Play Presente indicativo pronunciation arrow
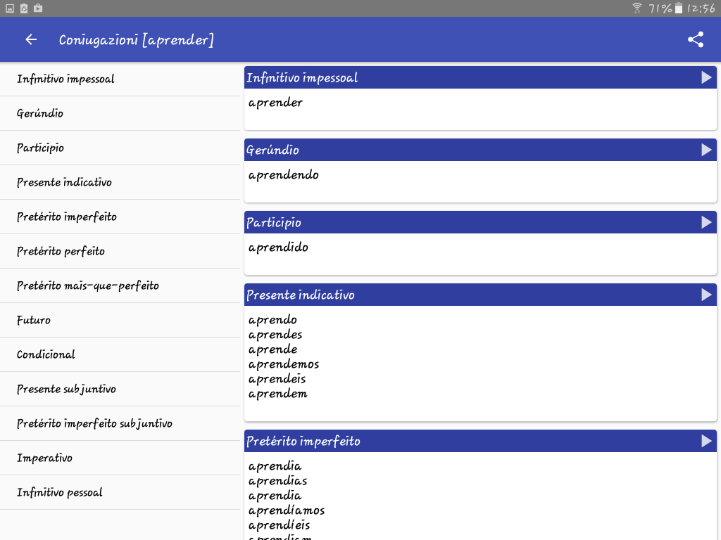 (x=706, y=295)
